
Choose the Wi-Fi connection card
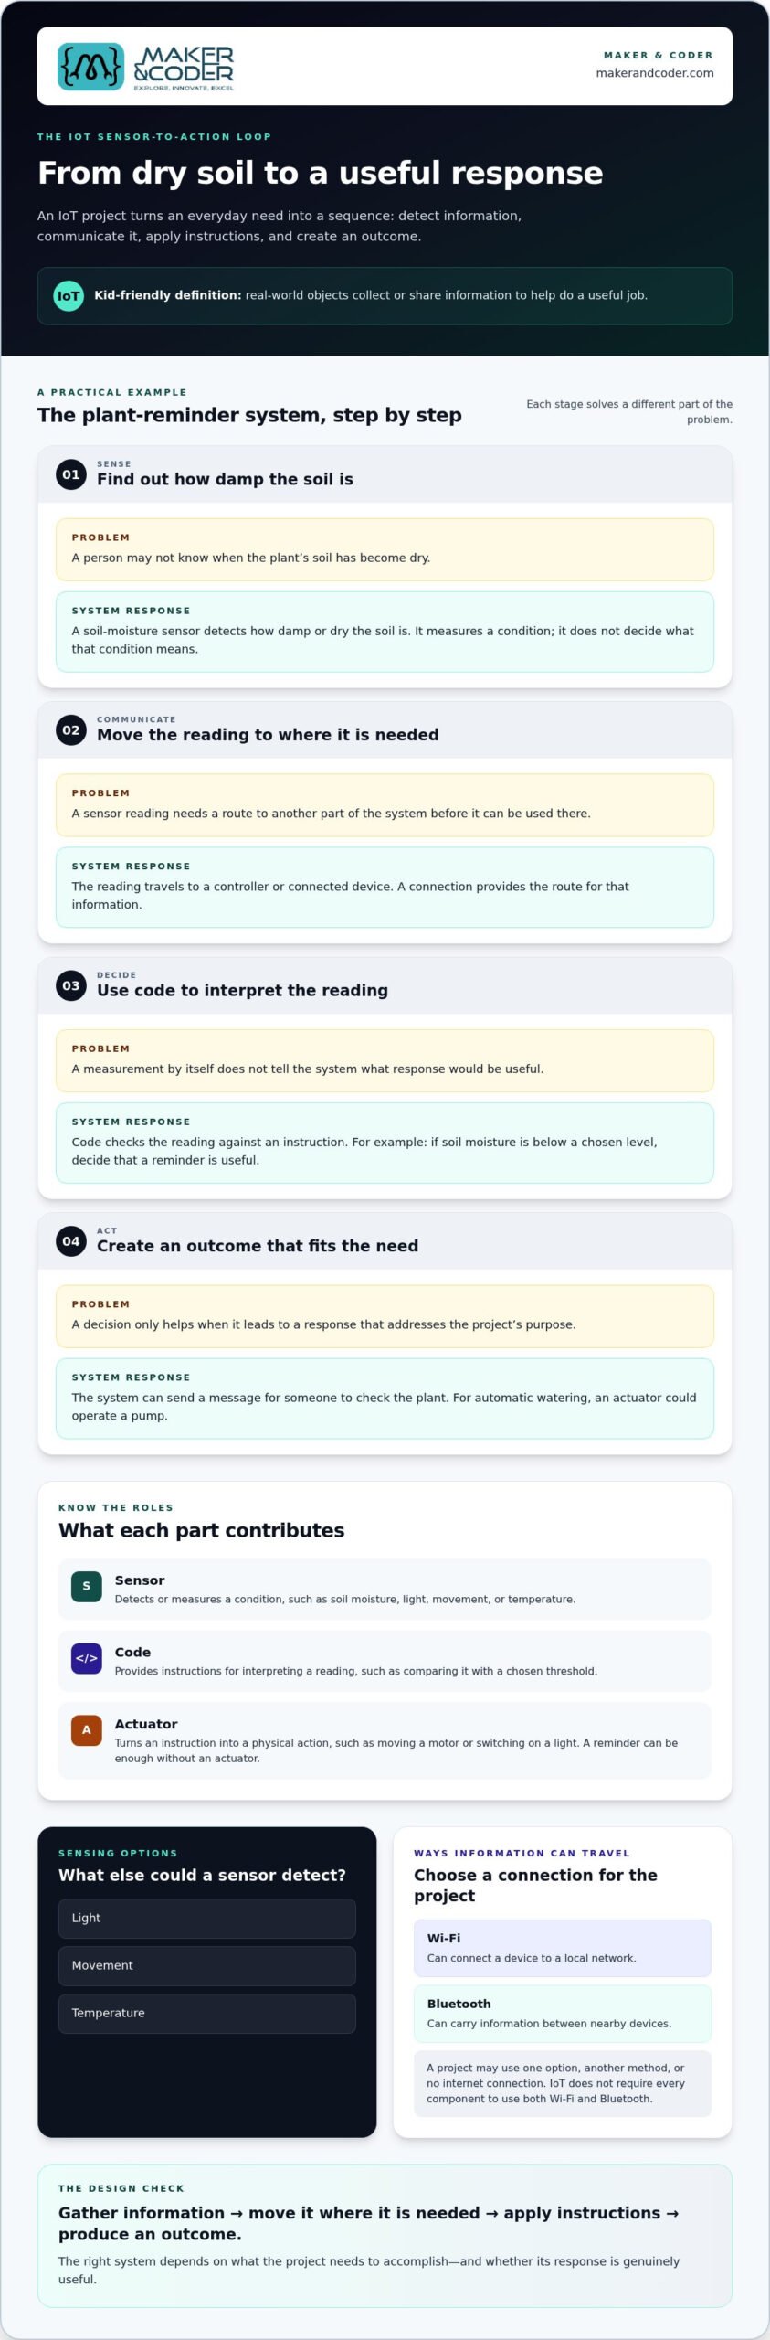(563, 1948)
